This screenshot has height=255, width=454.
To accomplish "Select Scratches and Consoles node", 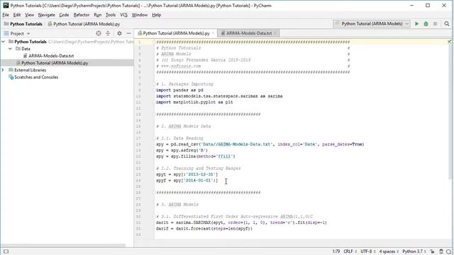I will click(36, 77).
